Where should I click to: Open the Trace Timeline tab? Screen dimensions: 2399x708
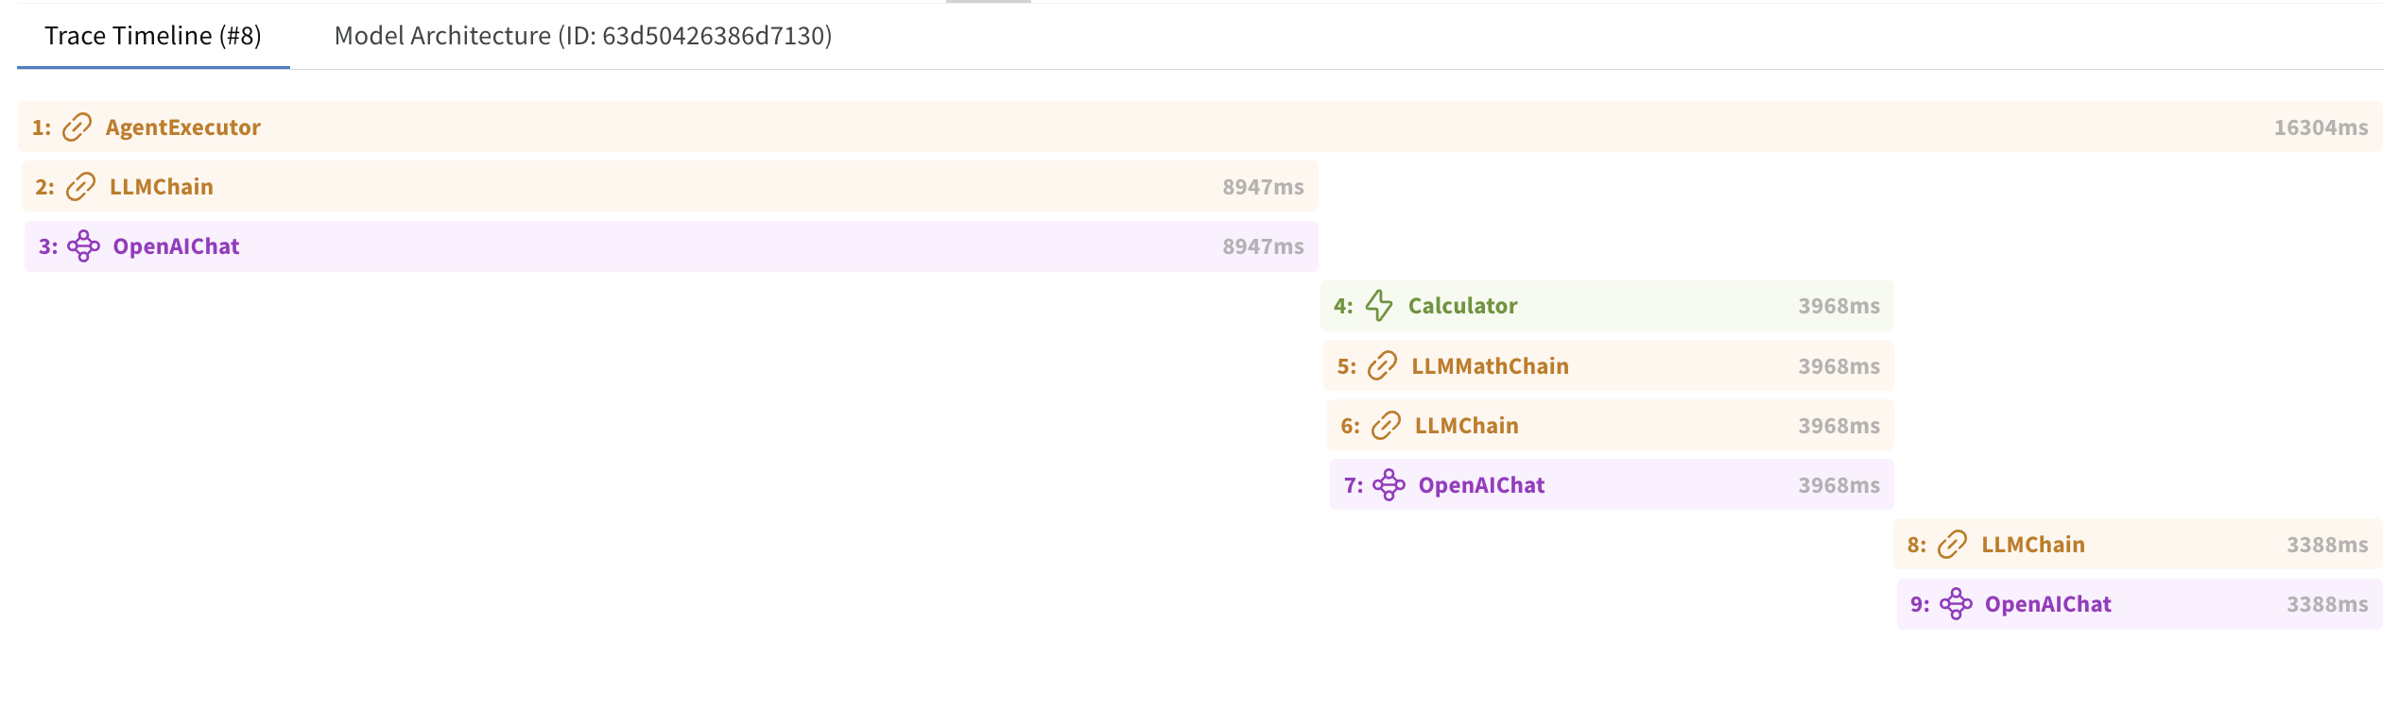pyautogui.click(x=147, y=38)
